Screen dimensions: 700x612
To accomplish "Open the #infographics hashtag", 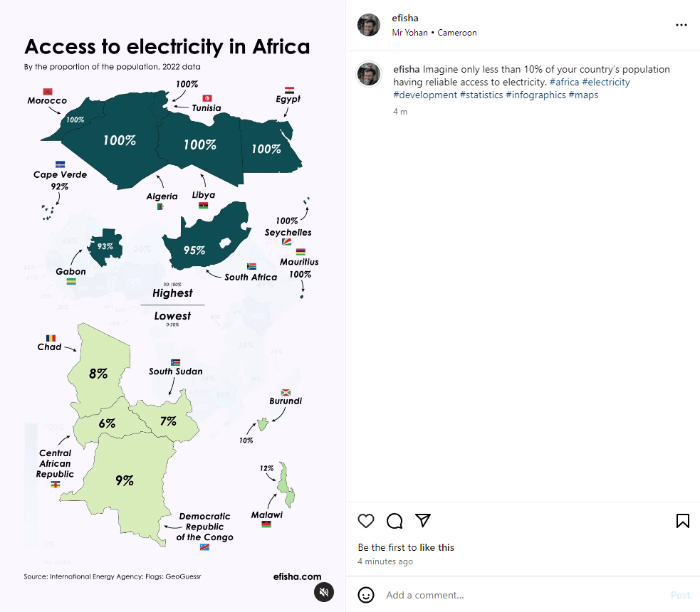I will click(536, 95).
